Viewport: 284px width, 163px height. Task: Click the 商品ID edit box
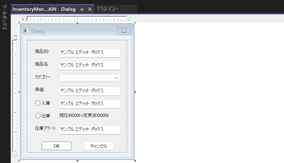90,52
